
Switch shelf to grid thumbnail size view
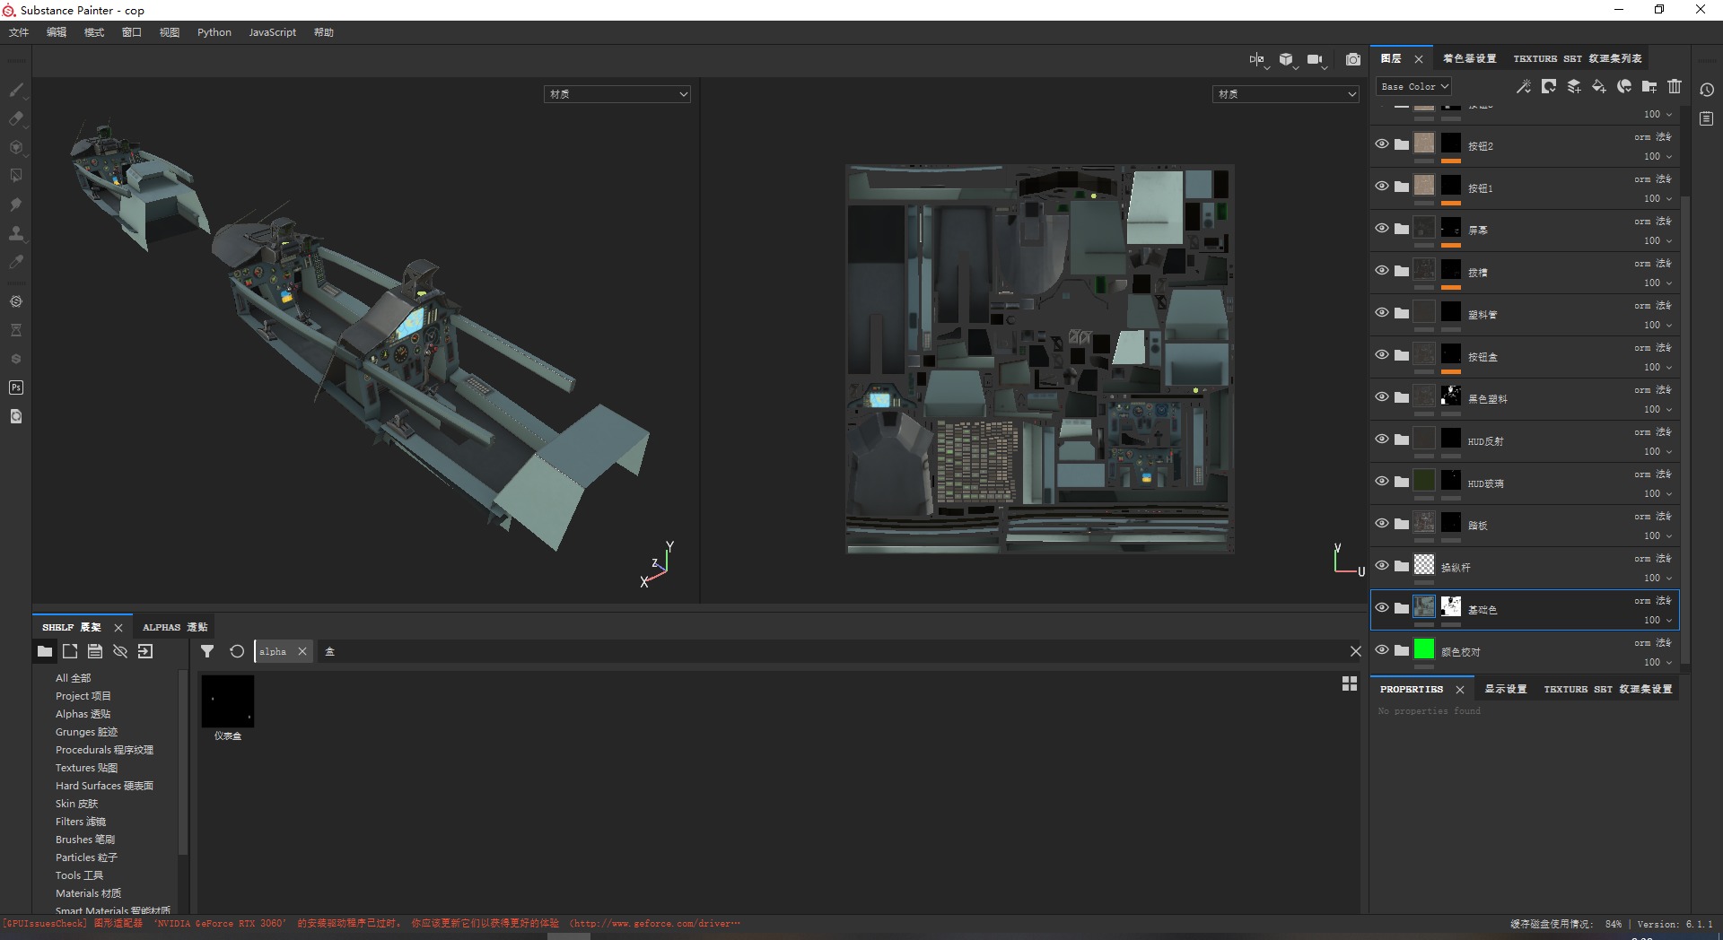[1350, 683]
